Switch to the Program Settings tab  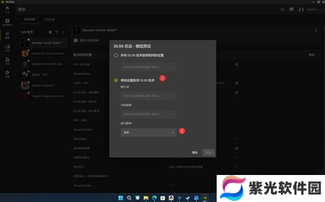pos(29,19)
